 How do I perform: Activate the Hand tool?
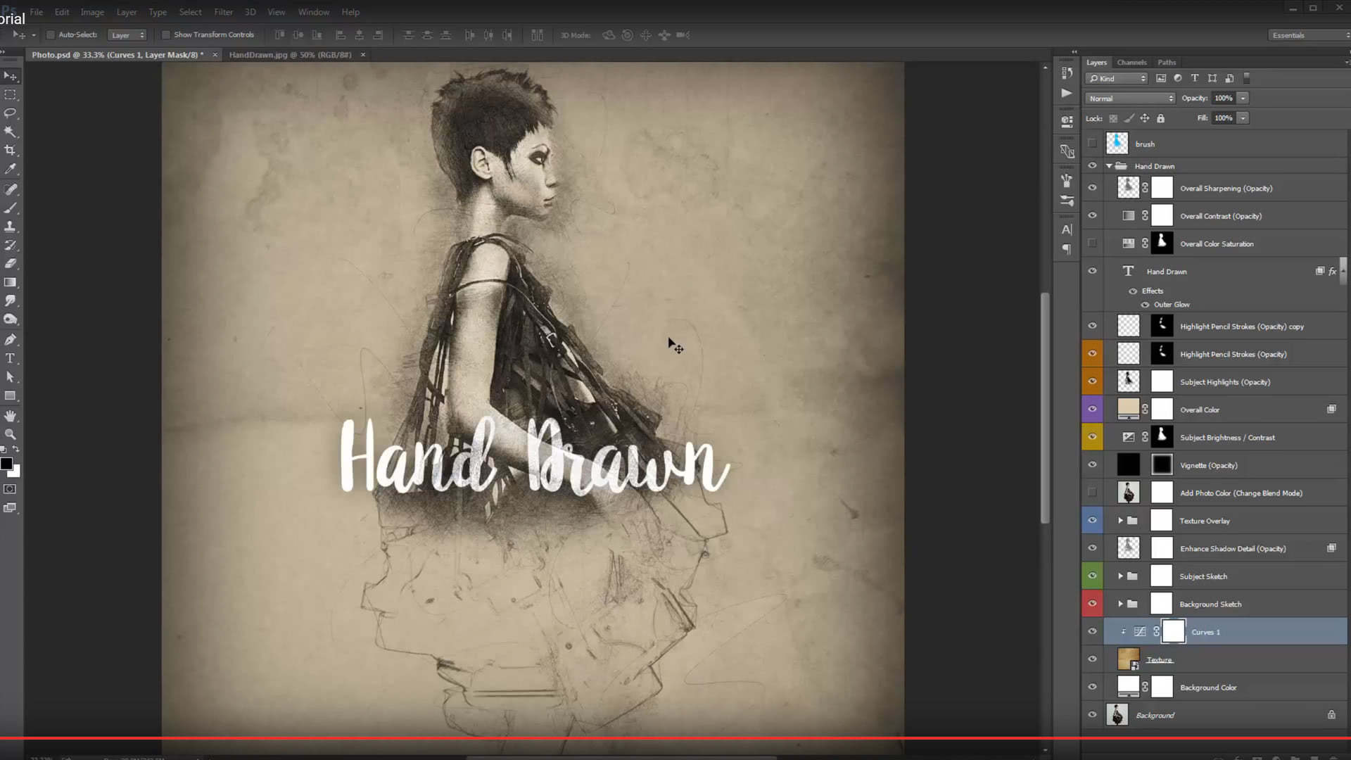coord(10,416)
